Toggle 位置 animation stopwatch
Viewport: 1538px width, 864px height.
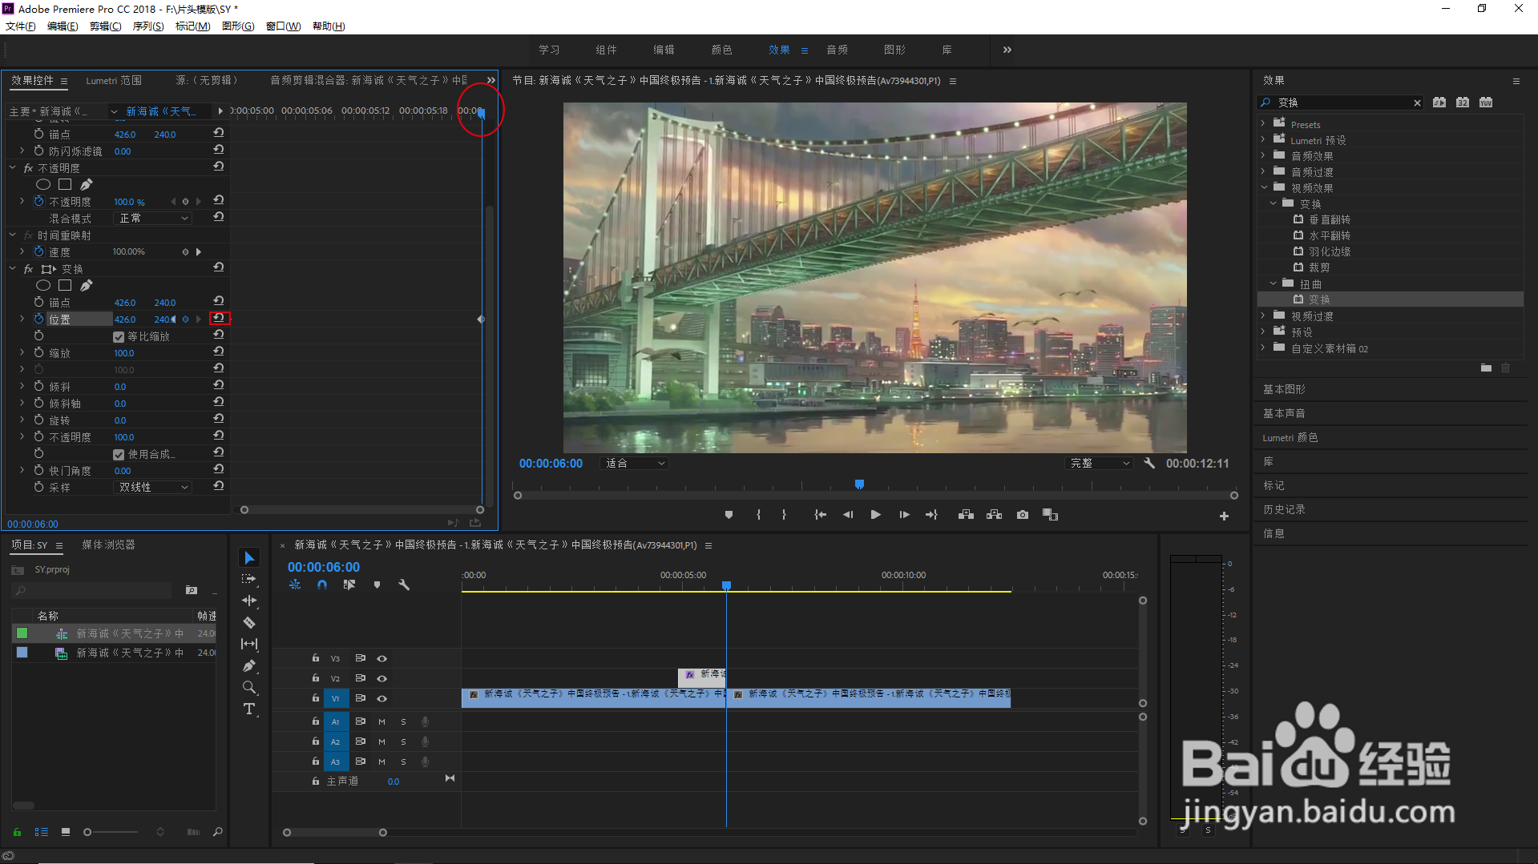(x=38, y=319)
